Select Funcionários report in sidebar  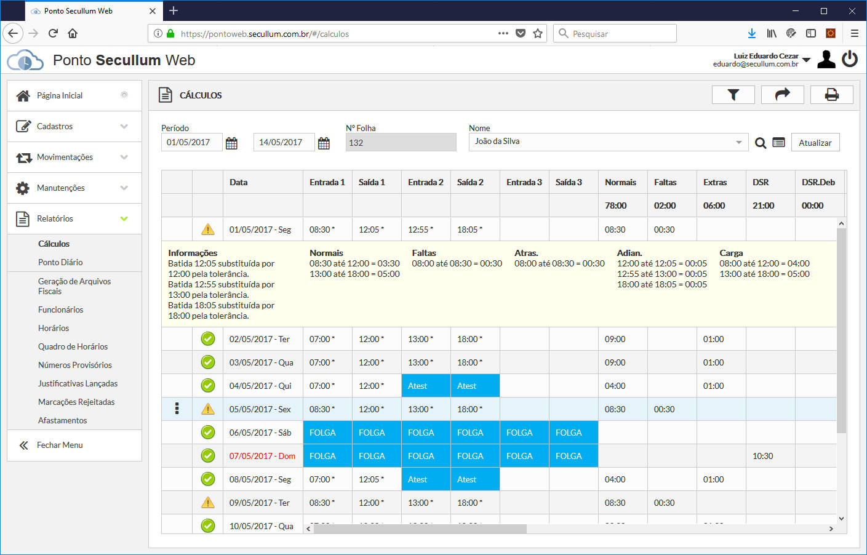(60, 309)
